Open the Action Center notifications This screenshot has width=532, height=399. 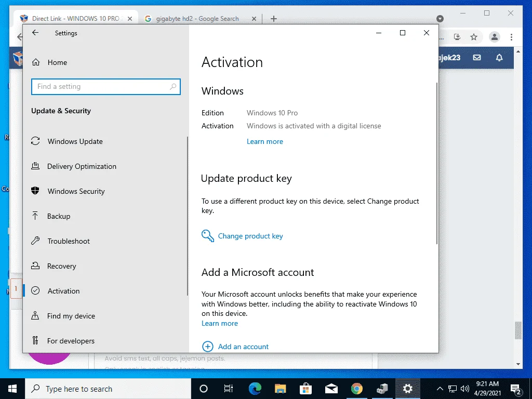[x=516, y=389]
